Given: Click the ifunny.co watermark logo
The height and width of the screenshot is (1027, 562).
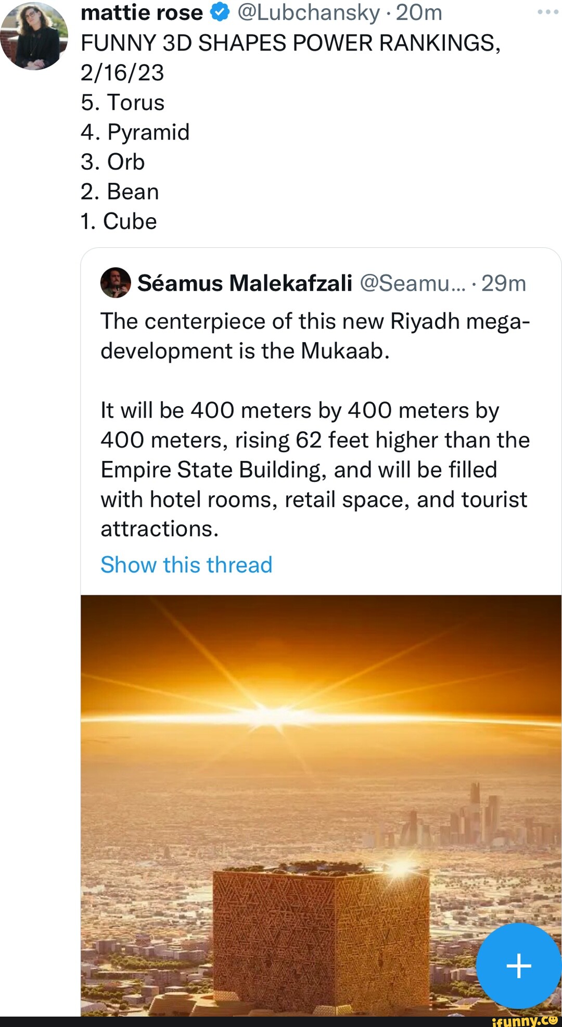Looking at the screenshot, I should [x=525, y=1021].
